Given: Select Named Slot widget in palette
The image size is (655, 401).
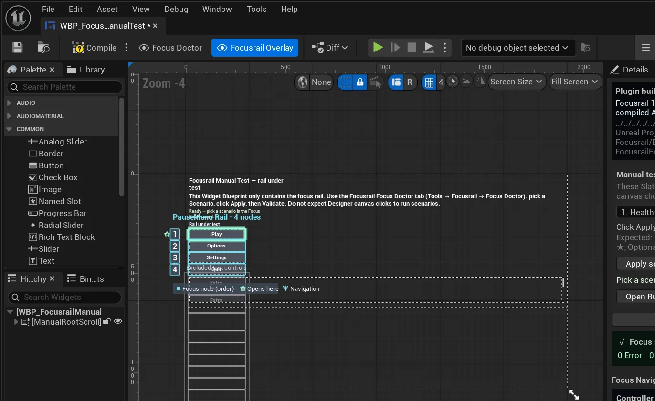Looking at the screenshot, I should [x=55, y=201].
